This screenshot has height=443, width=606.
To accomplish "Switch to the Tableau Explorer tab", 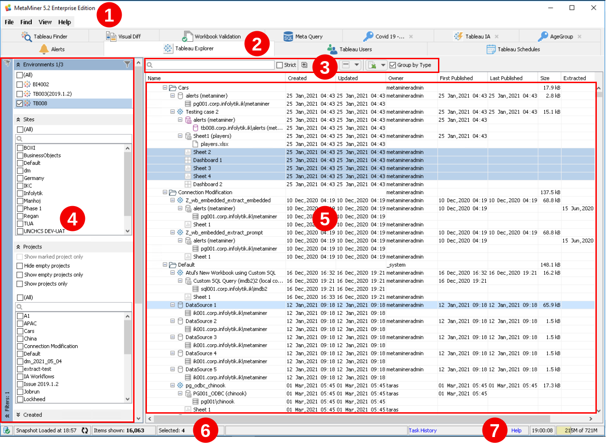I will click(189, 48).
